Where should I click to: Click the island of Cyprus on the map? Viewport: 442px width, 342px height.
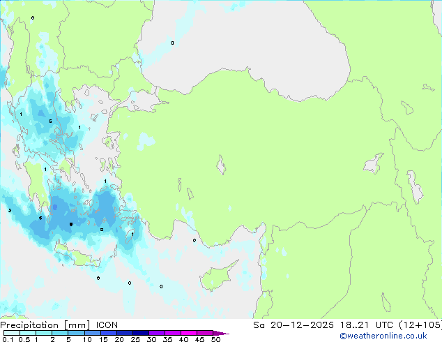click(217, 276)
